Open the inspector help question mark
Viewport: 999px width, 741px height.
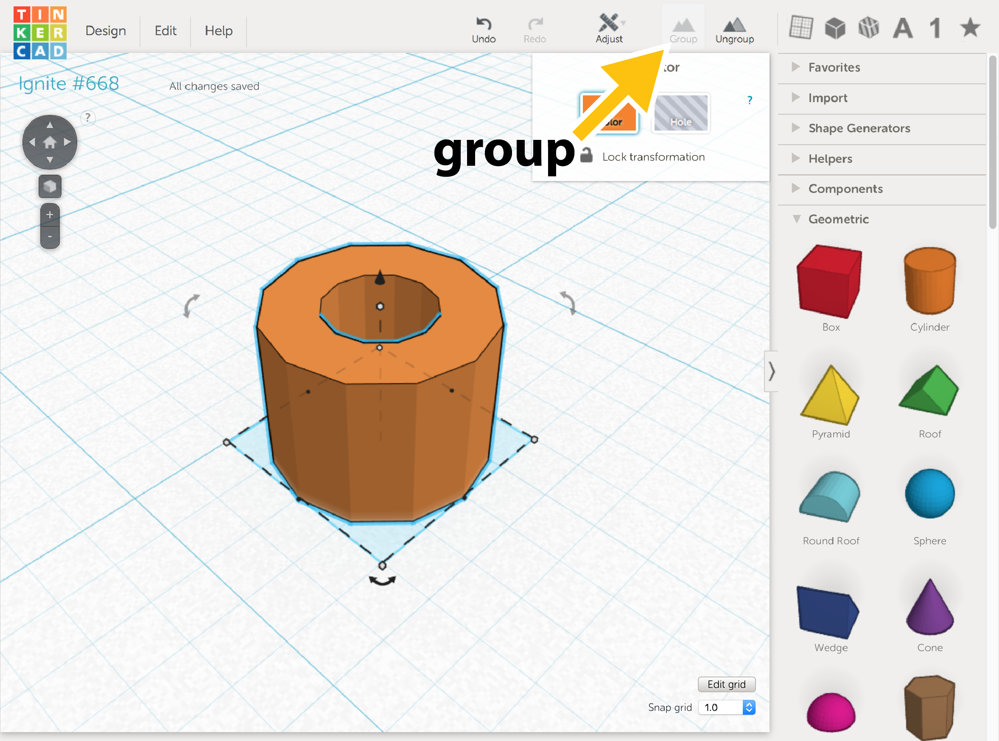[749, 100]
